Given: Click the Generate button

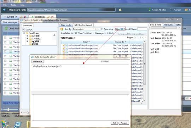Looking at the screenshot, I should 37,62.
